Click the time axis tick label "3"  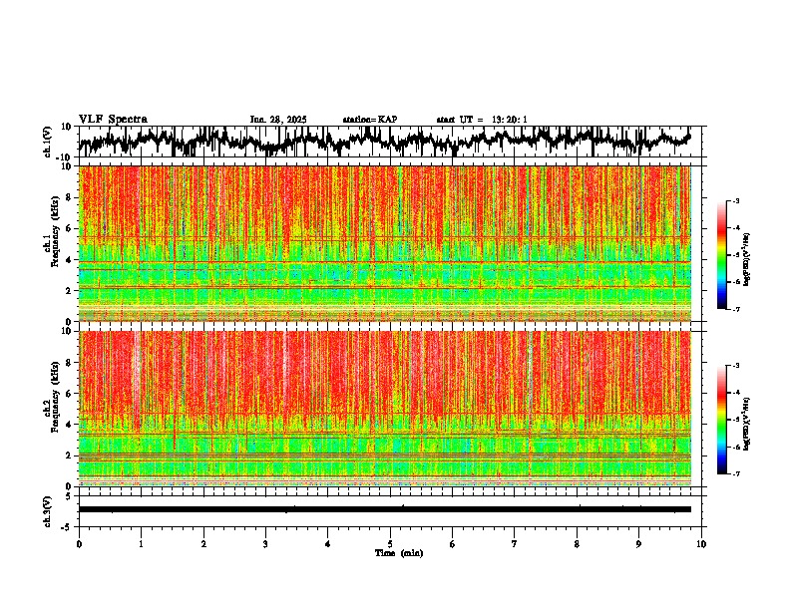tap(265, 544)
